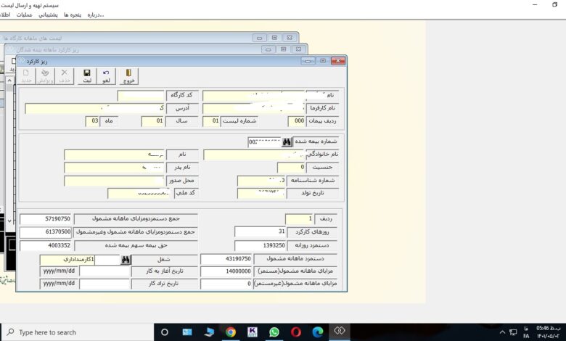Click the لغو (Cancel) undo icon
This screenshot has width=566, height=341.
tap(107, 75)
